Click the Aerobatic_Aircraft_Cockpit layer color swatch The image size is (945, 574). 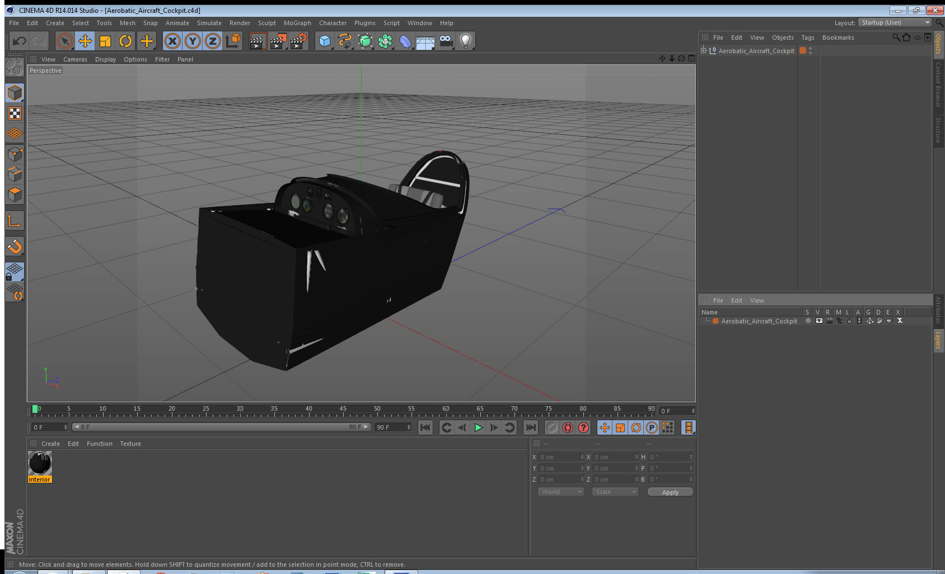tap(715, 321)
